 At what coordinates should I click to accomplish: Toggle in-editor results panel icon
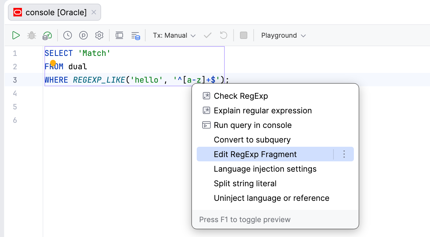(x=119, y=36)
